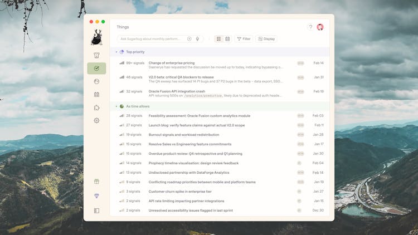
Task: Open the puzzle-piece integrations icon
Action: pyautogui.click(x=96, y=107)
